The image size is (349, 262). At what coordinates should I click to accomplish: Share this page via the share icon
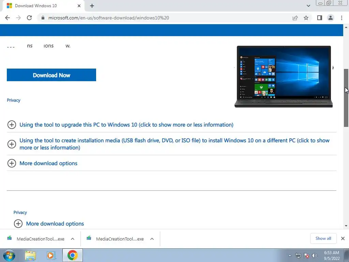[x=295, y=18]
